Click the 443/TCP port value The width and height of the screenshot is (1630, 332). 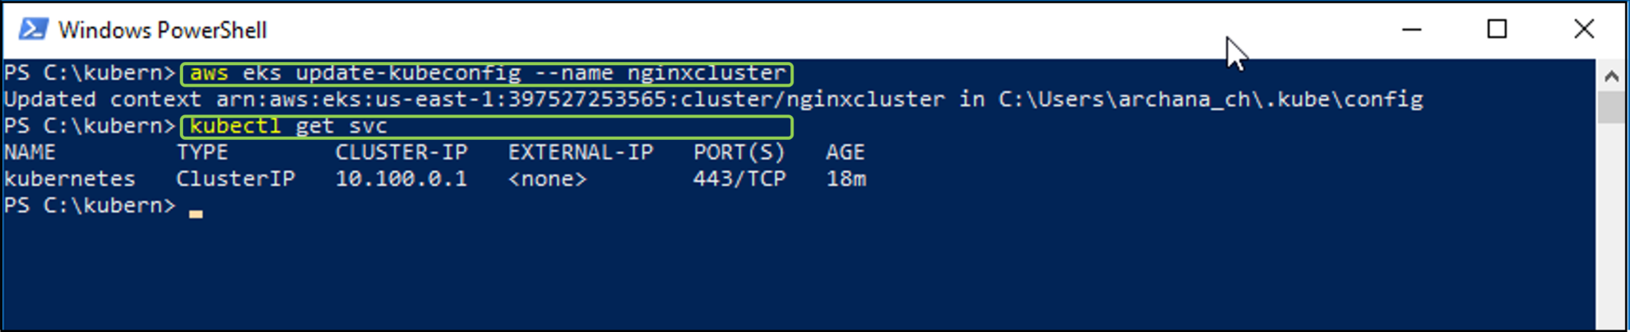click(x=739, y=179)
